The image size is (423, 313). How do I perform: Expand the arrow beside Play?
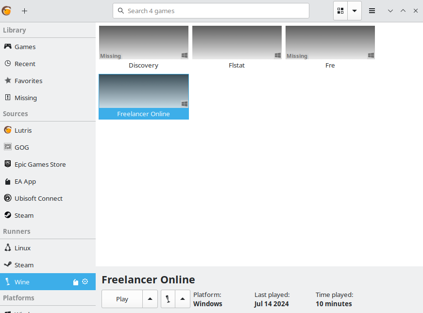click(x=150, y=299)
